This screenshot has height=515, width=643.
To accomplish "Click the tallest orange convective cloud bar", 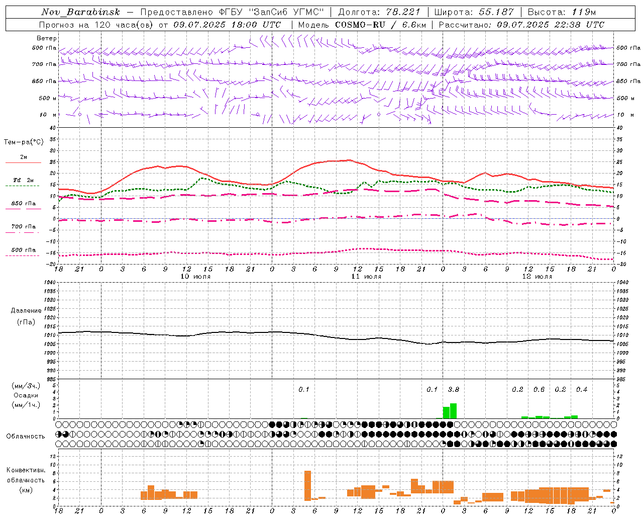I will 307,486.
